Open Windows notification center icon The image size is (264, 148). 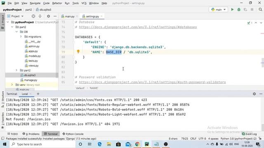(257, 144)
